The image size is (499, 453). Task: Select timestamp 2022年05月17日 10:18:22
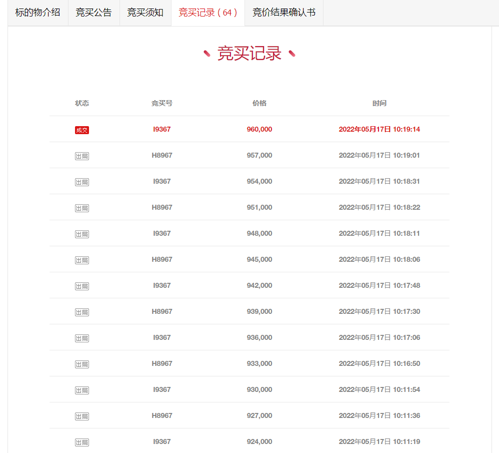(x=379, y=207)
